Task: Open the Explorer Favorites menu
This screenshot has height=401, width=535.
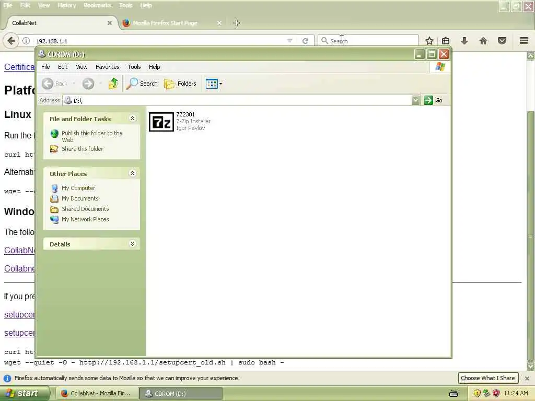Action: [x=108, y=67]
